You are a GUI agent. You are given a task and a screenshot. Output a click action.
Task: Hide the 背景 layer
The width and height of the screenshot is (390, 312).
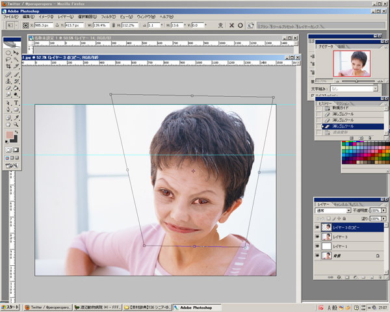tap(317, 255)
